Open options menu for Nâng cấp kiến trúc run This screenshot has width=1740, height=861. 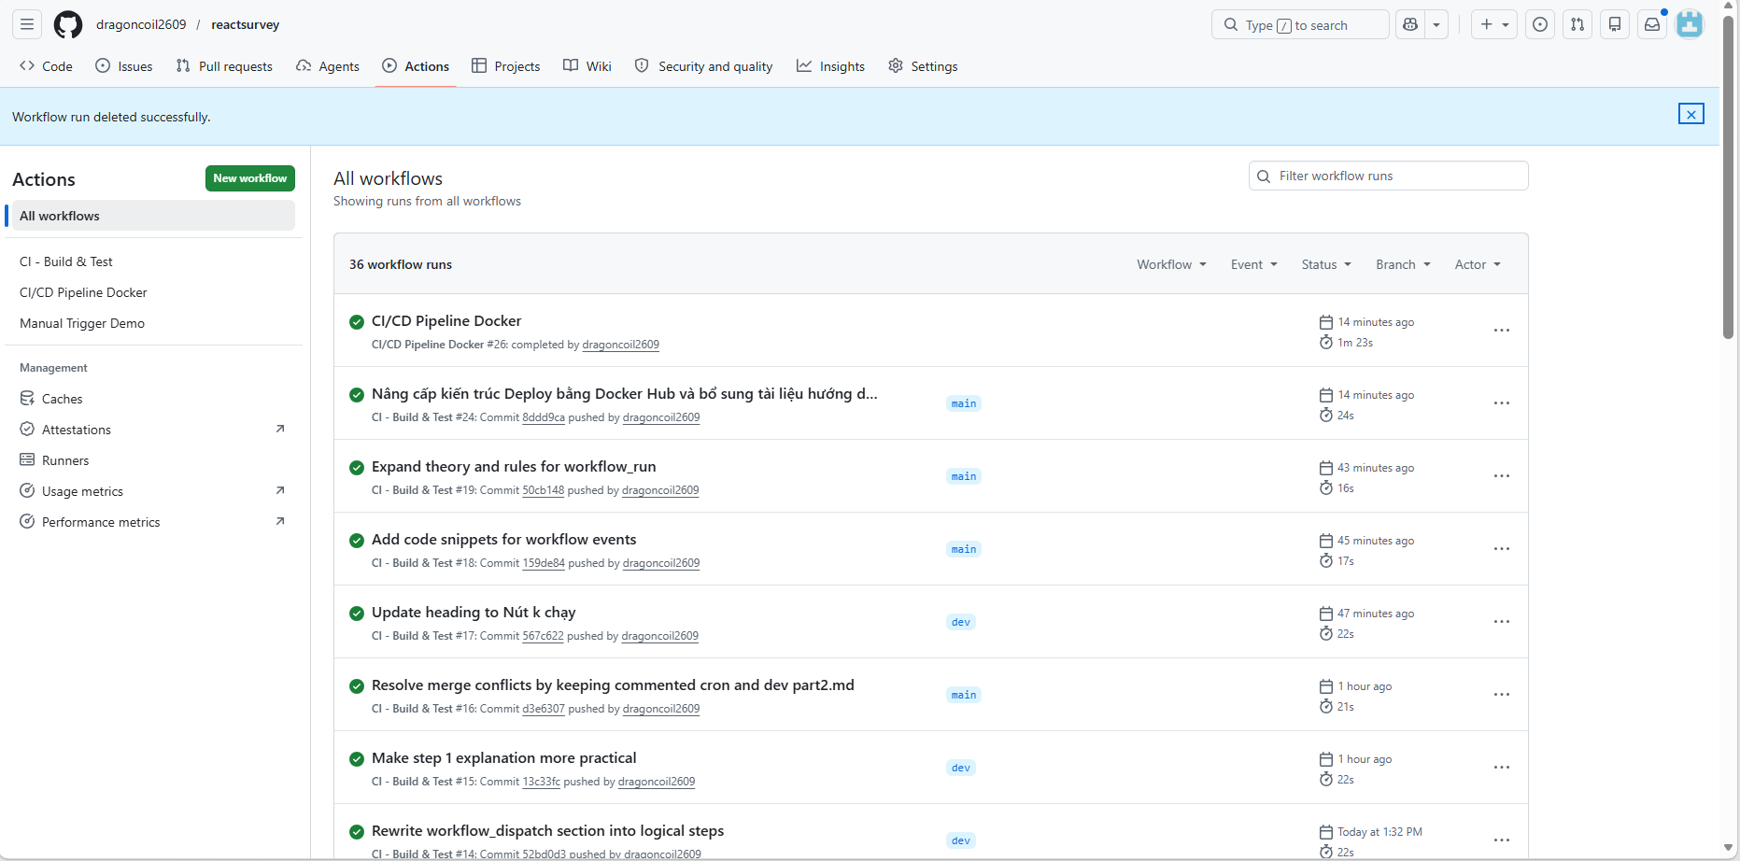[1501, 403]
